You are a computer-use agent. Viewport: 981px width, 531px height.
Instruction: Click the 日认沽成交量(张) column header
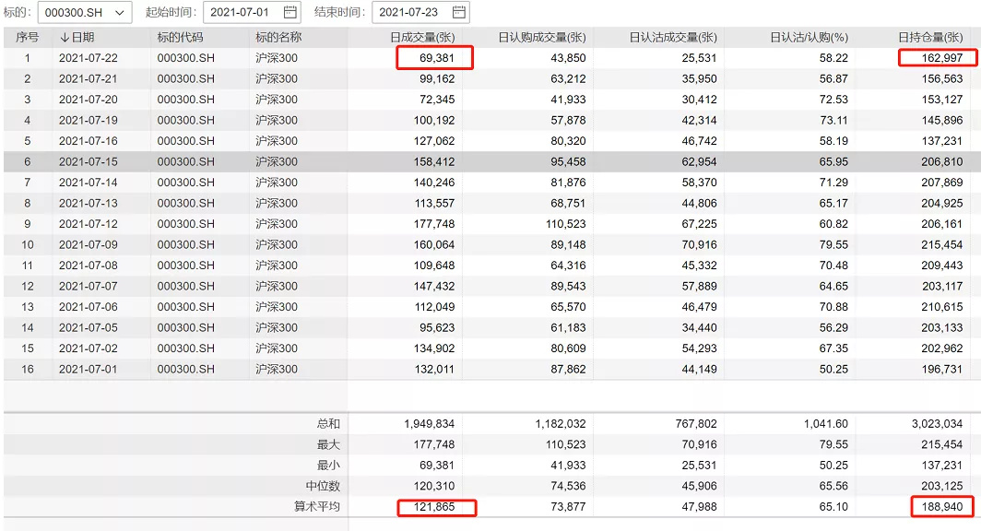pos(673,38)
